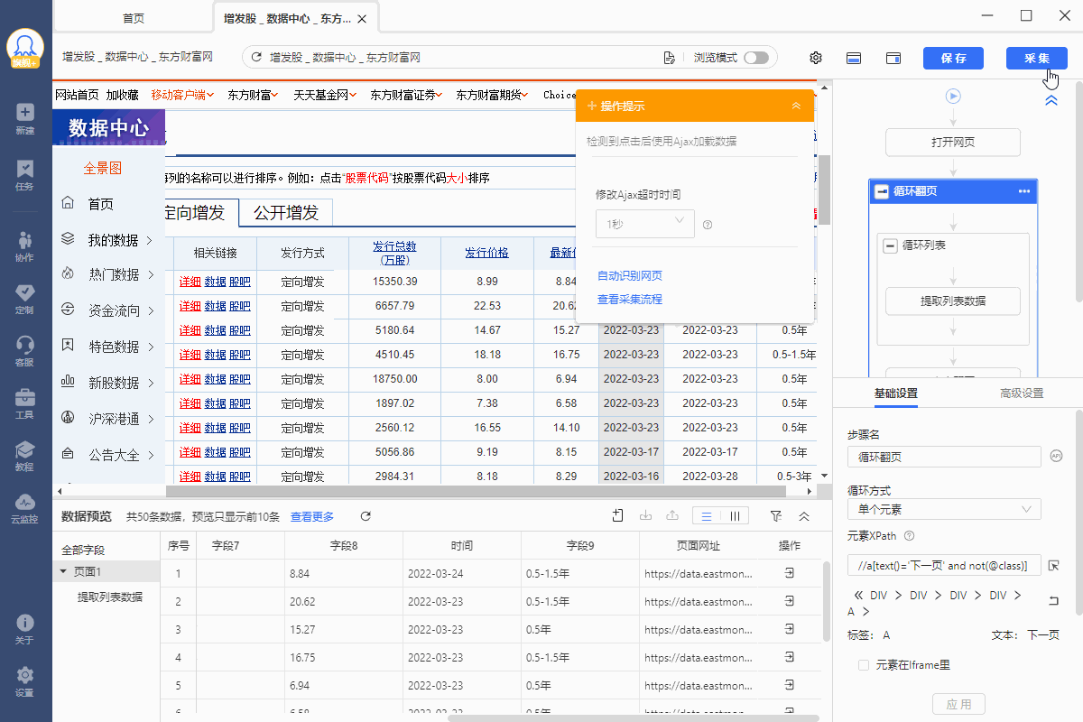Image resolution: width=1083 pixels, height=722 pixels.
Task: Close the 增发股_数据中心 tab
Action: tap(362, 18)
